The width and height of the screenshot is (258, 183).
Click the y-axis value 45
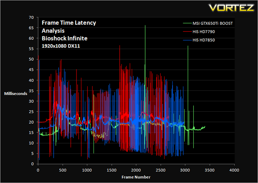31,70
